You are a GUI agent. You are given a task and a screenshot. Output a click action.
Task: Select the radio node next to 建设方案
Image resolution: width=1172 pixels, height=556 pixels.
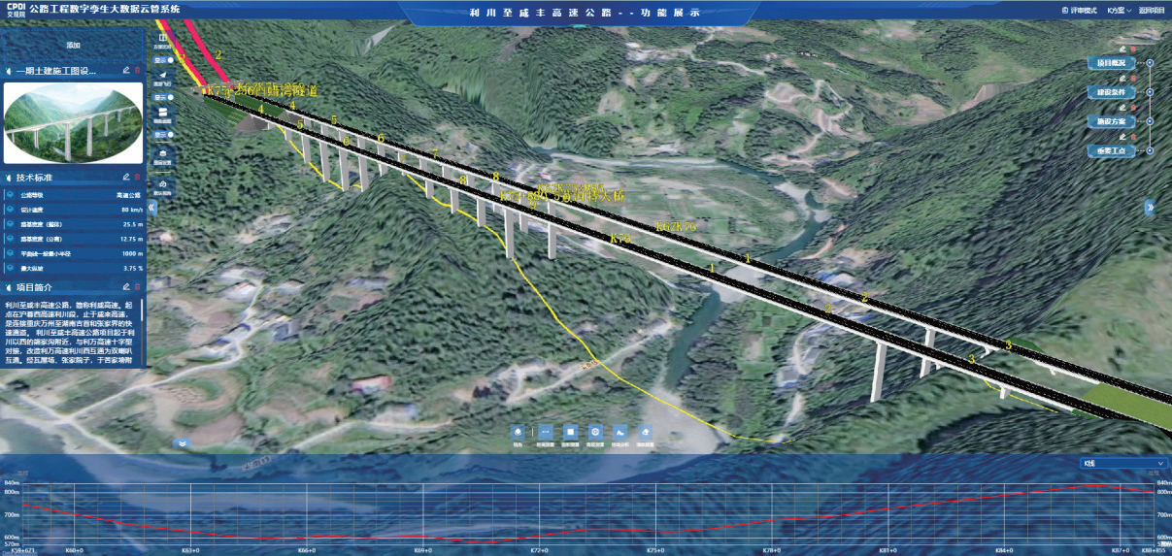pyautogui.click(x=1150, y=121)
